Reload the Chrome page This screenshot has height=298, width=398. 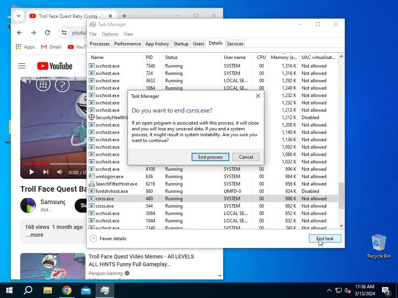(x=47, y=33)
